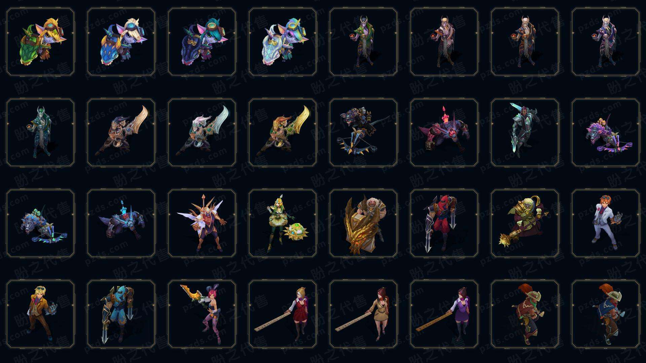Choose the red dress girl holding ruler
This screenshot has height=363, width=646.
click(283, 314)
